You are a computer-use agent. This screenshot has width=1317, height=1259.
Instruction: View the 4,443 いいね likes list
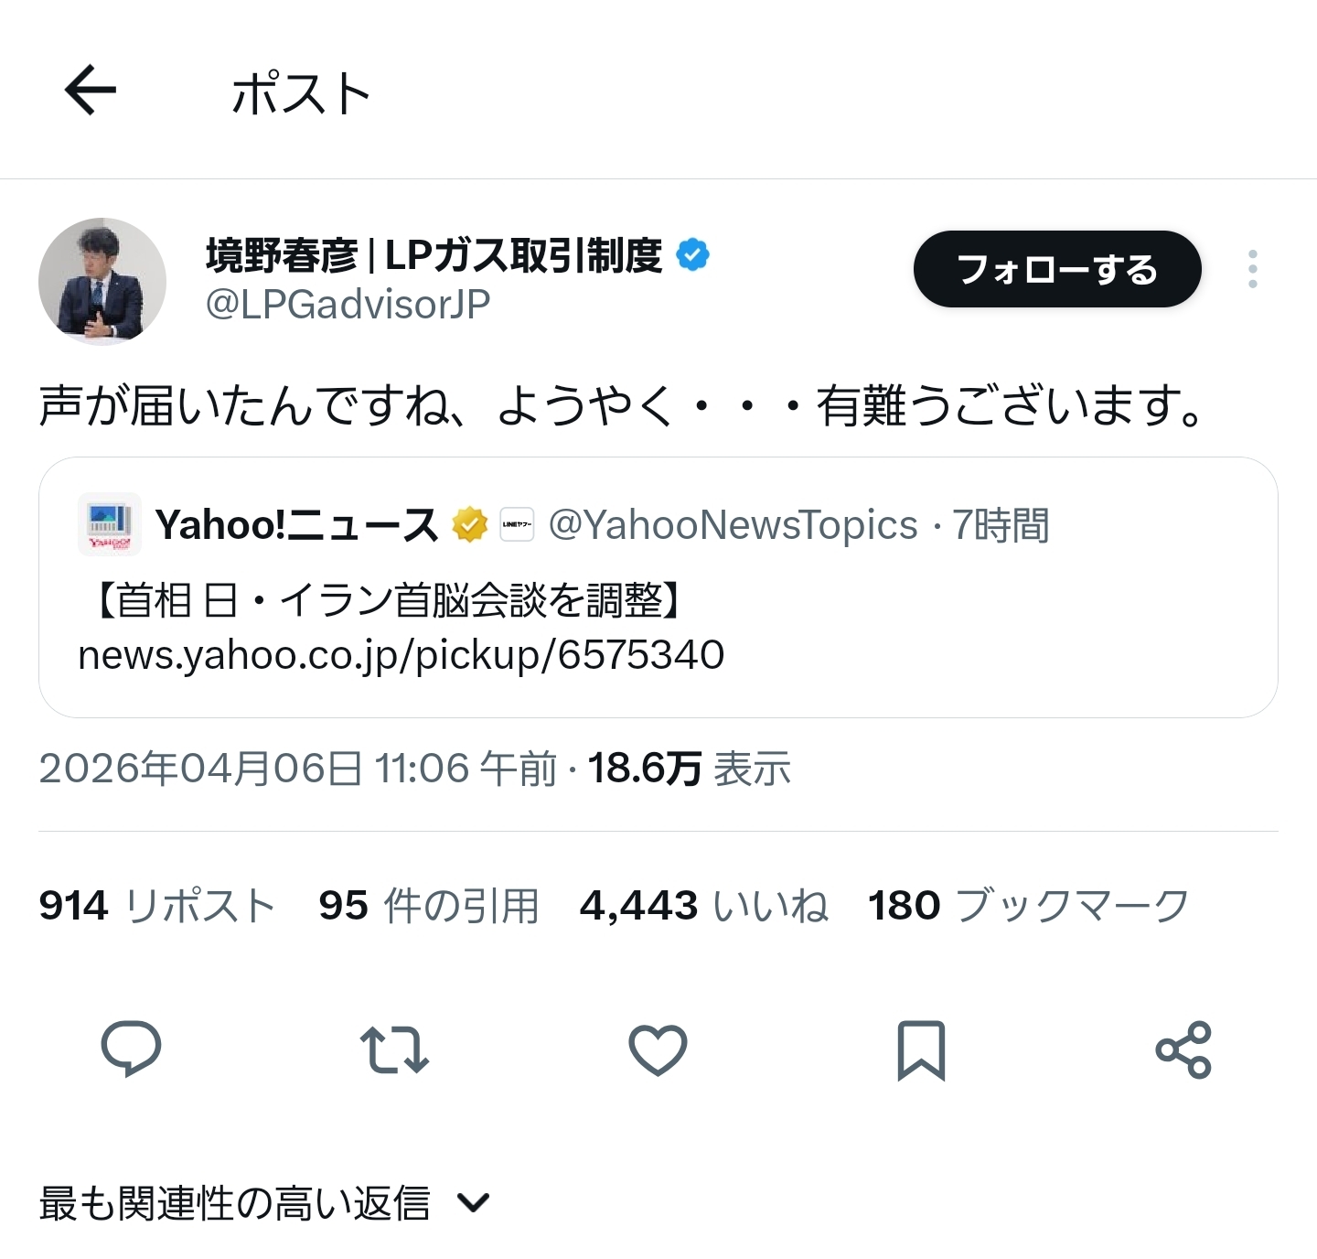(x=703, y=906)
